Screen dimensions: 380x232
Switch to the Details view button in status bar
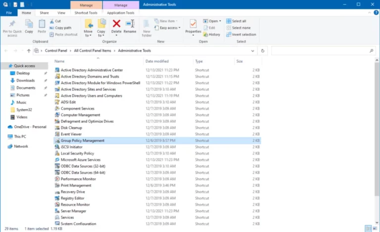tap(368, 229)
